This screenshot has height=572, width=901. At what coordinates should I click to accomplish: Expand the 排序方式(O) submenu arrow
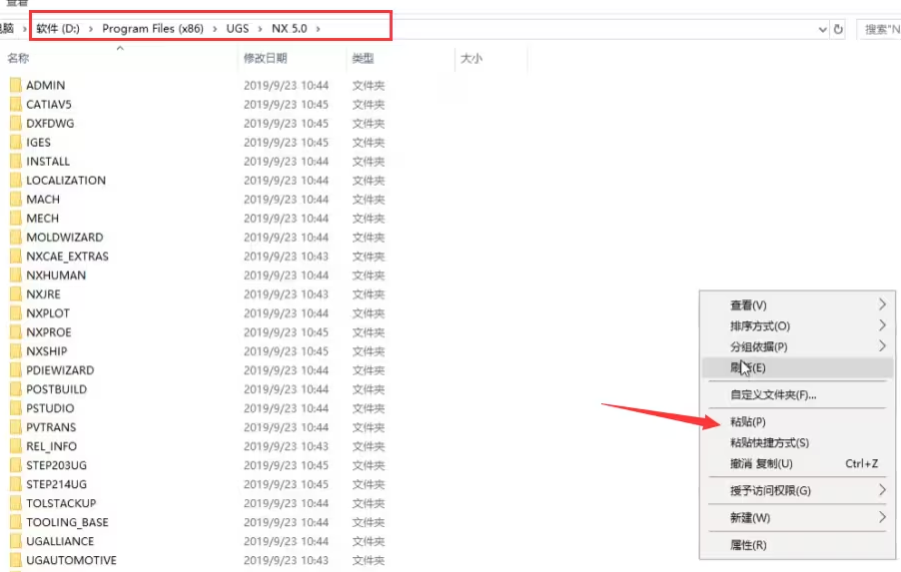pos(882,325)
